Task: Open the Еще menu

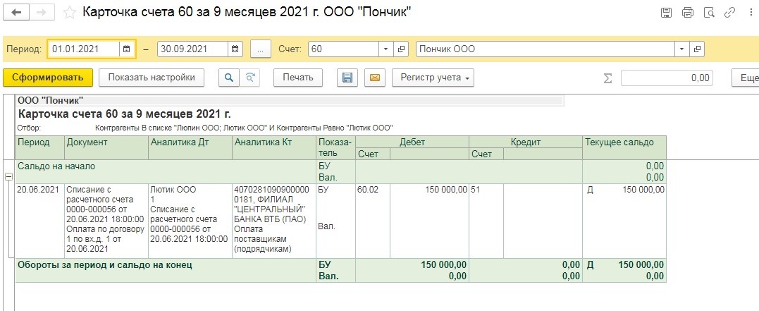Action: click(x=746, y=78)
